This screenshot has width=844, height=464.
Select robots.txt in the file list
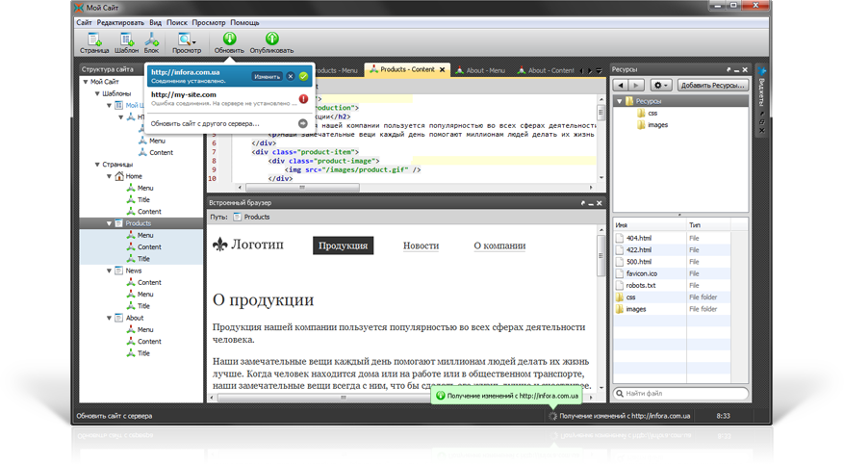[640, 285]
